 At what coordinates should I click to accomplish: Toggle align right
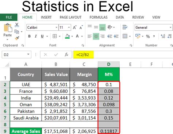pos(103,36)
